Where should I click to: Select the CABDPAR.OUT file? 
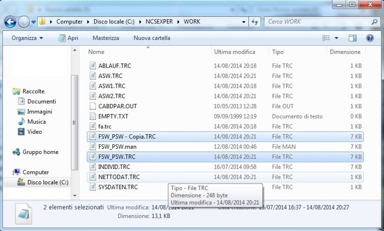point(117,106)
